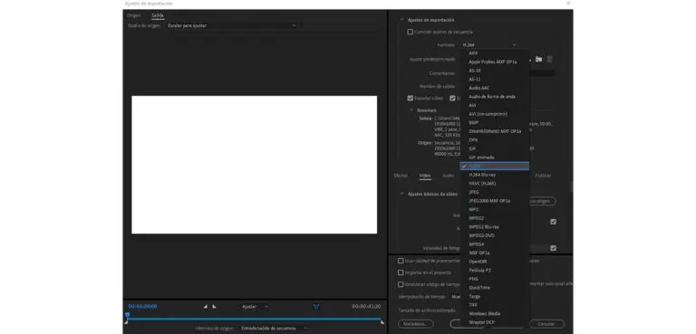Click the delete preset trash icon

(549, 59)
